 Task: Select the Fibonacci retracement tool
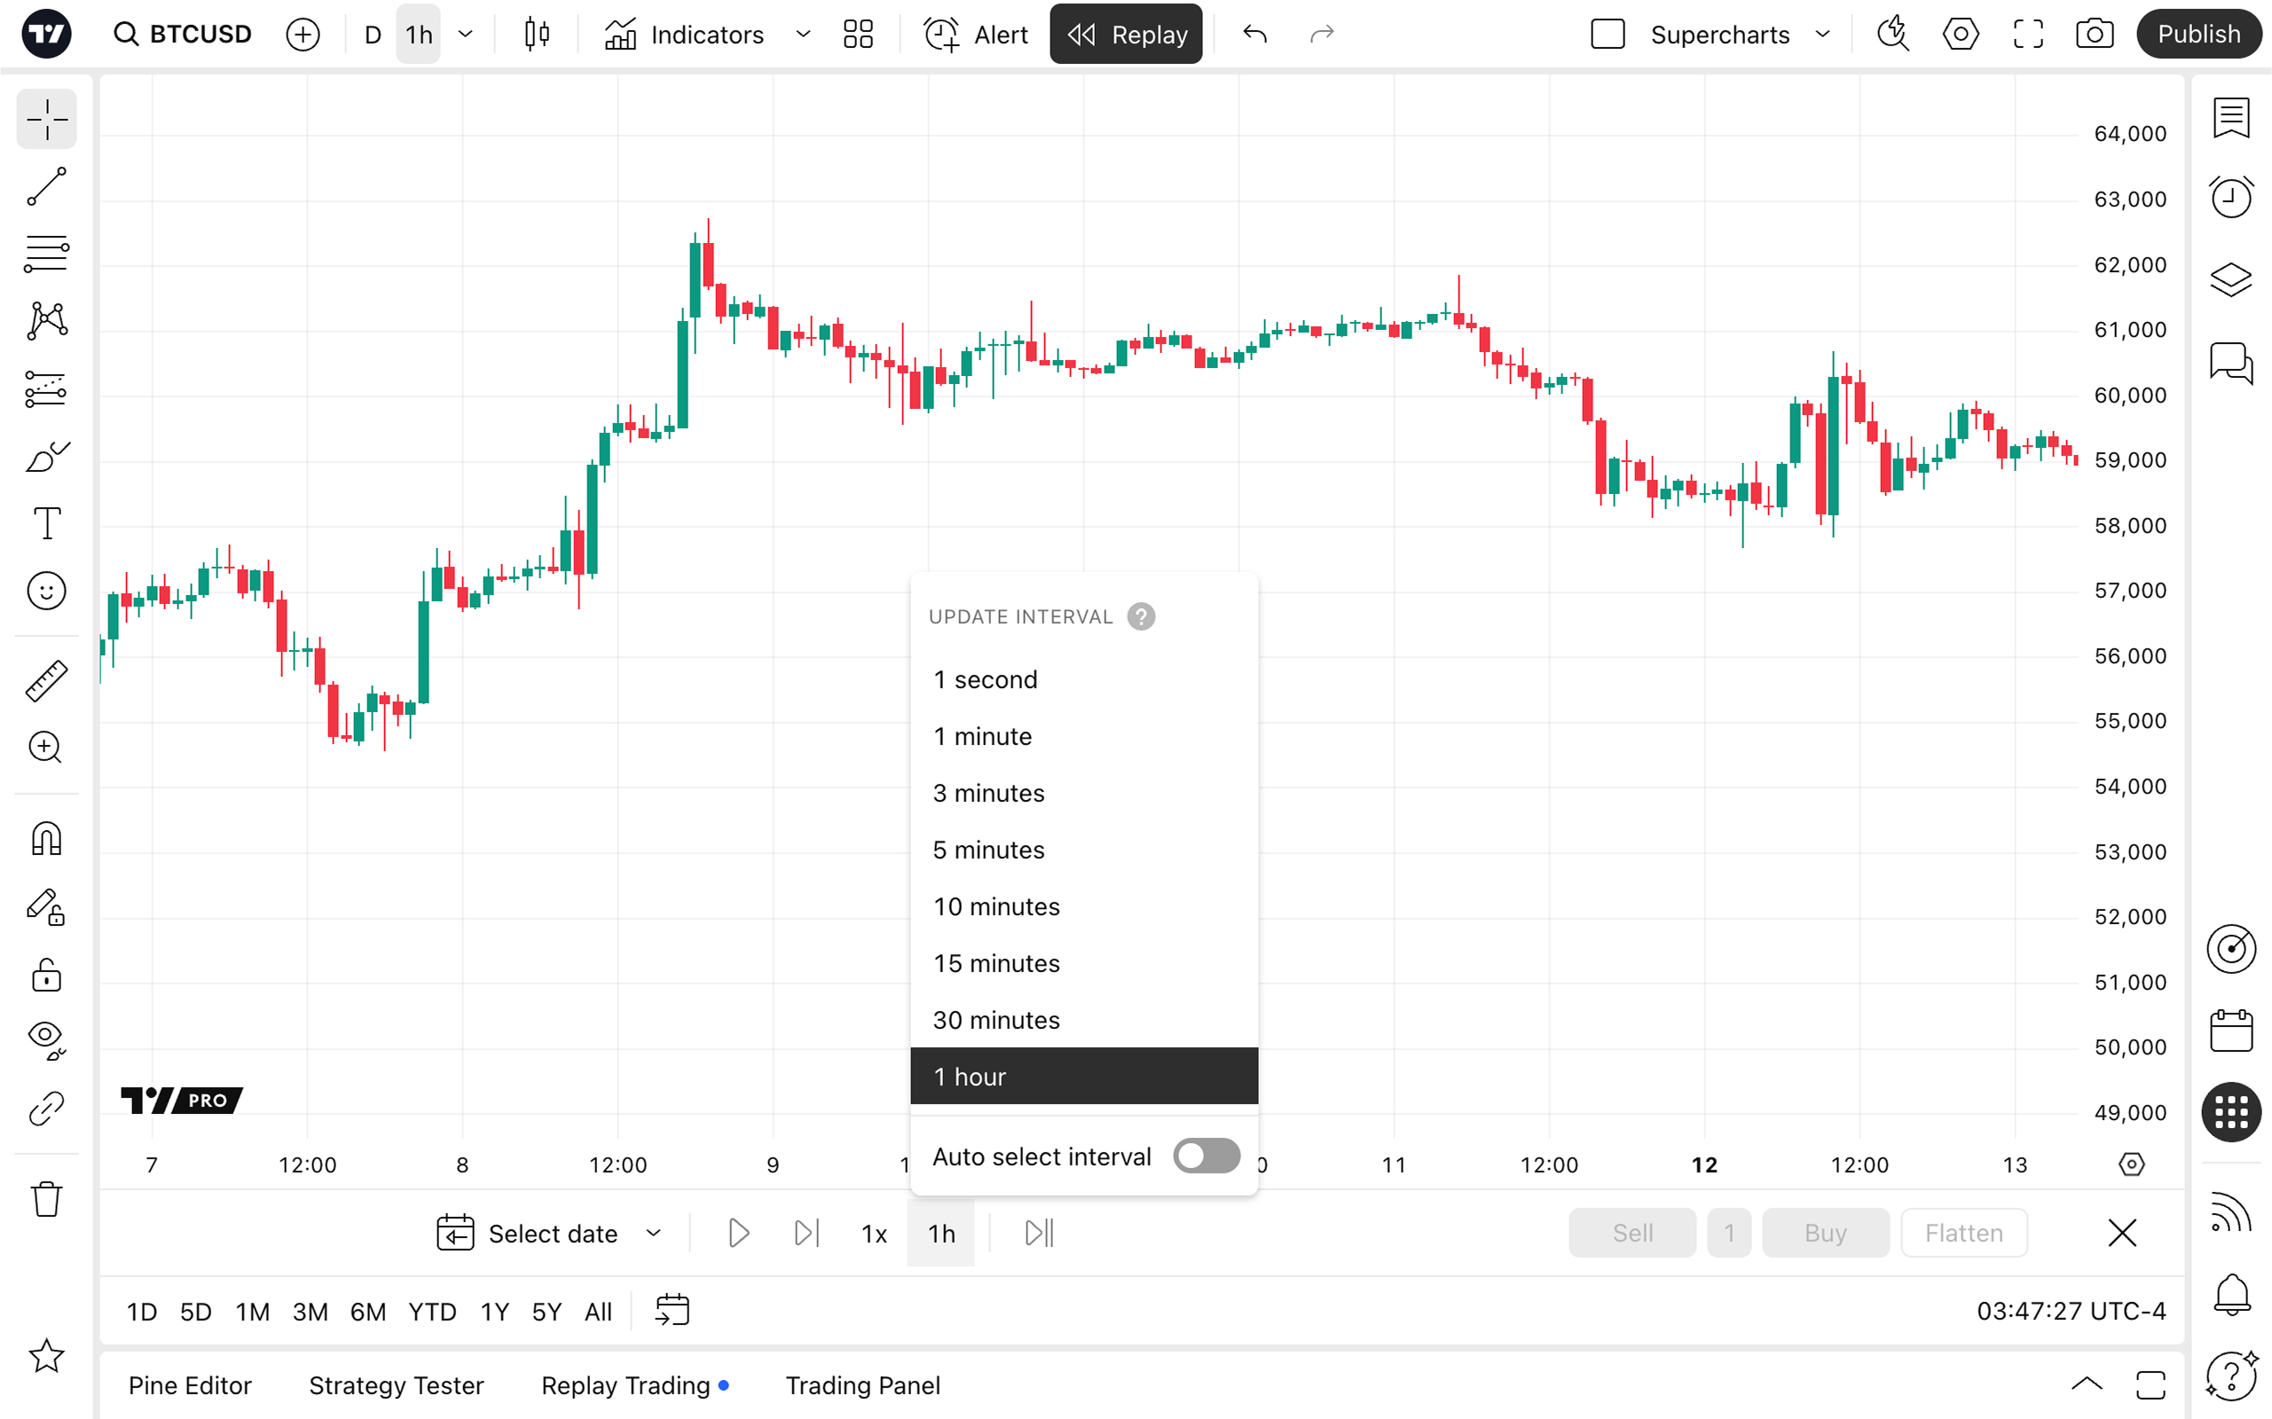(x=46, y=254)
